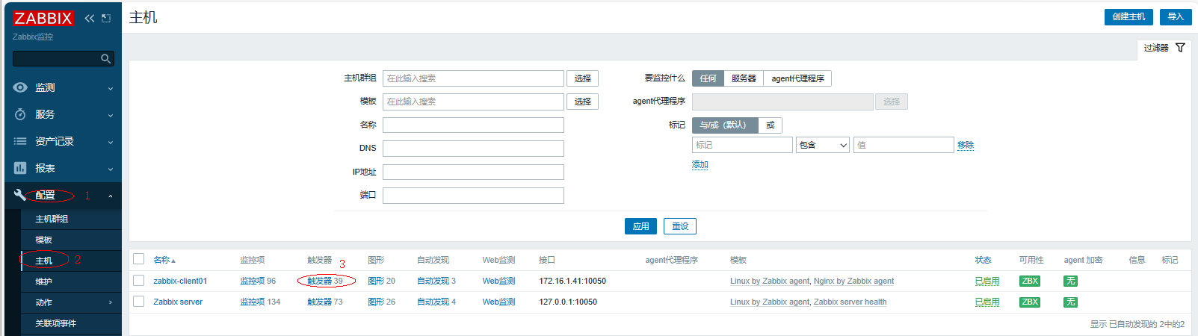Open 模板 in the configuration submenu
This screenshot has height=336, width=1198.
[x=44, y=240]
